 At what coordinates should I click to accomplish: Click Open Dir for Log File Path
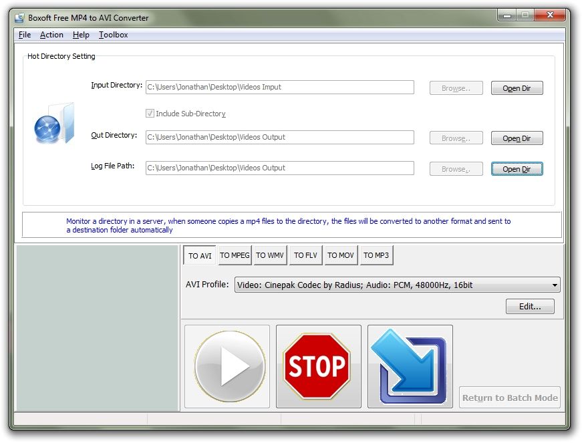pyautogui.click(x=517, y=169)
